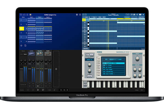Play scene 5 with its triangle
The image size is (164, 109).
tap(21, 37)
